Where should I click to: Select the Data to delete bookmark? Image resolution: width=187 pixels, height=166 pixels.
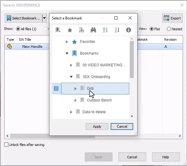(94, 112)
